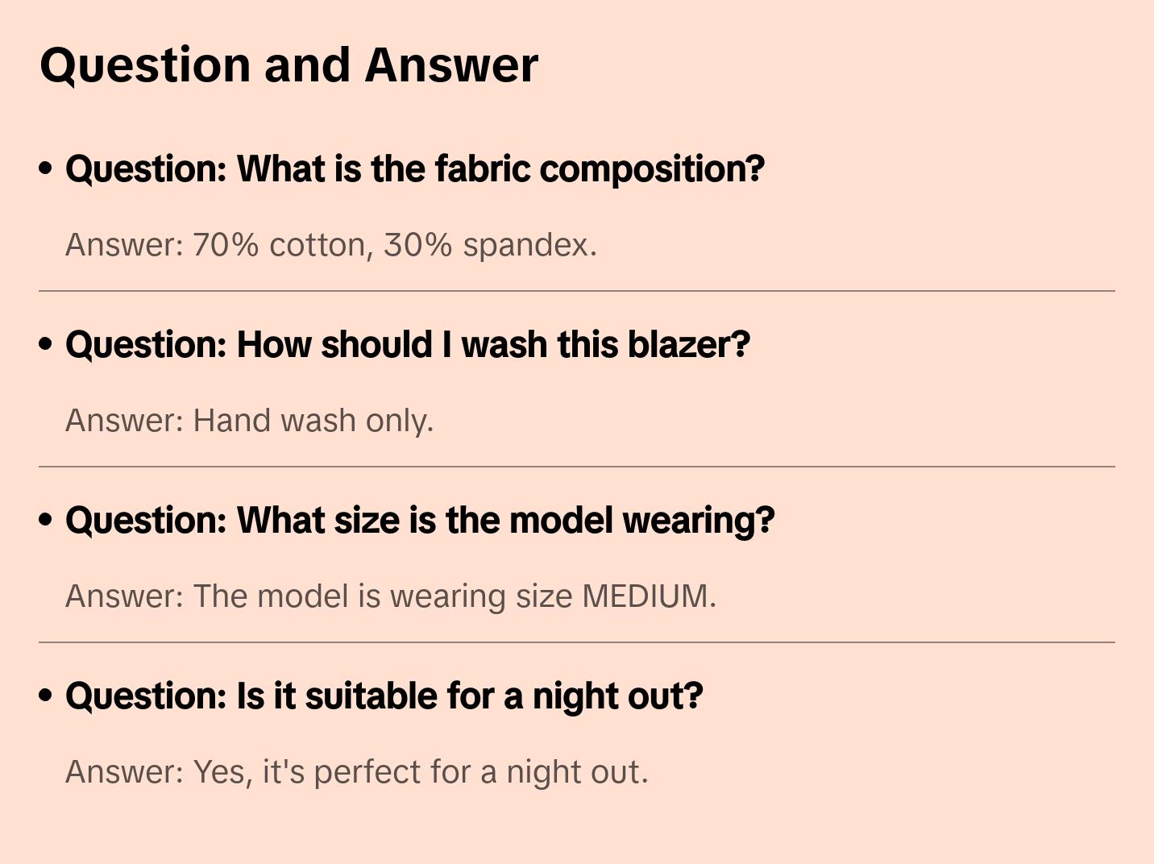
Task: Click the word "MEDIUM" in the answer
Action: click(646, 596)
